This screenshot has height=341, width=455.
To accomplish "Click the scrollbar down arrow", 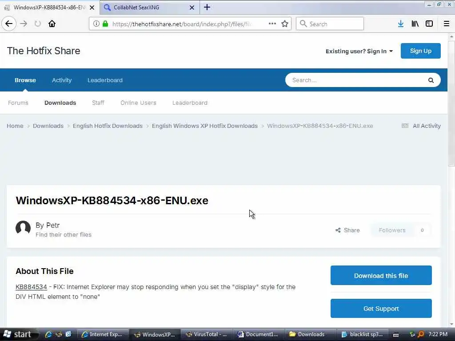I will click(x=451, y=324).
